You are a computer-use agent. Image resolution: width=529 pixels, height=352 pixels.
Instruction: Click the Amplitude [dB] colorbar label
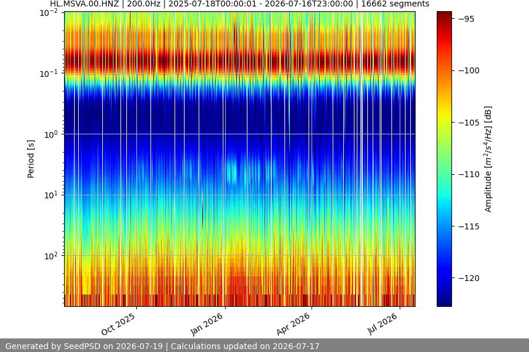488,159
